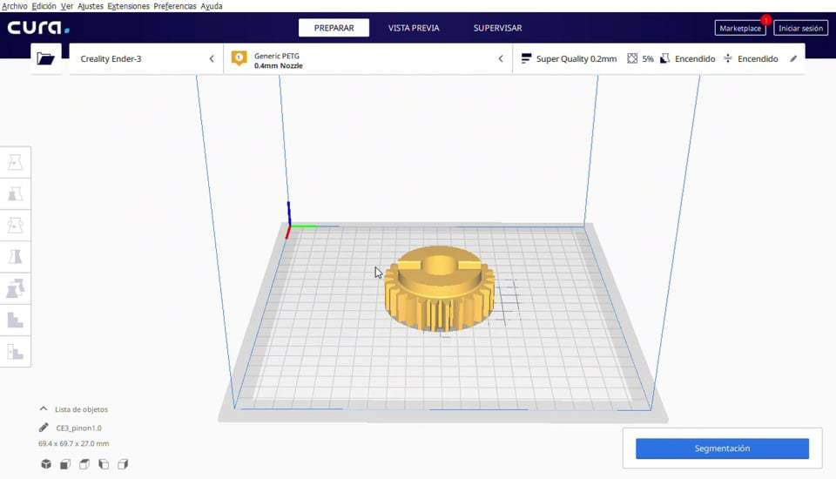Switch to top view cube icon

[x=84, y=464]
